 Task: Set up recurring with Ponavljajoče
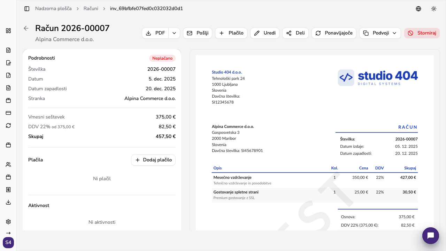click(334, 33)
